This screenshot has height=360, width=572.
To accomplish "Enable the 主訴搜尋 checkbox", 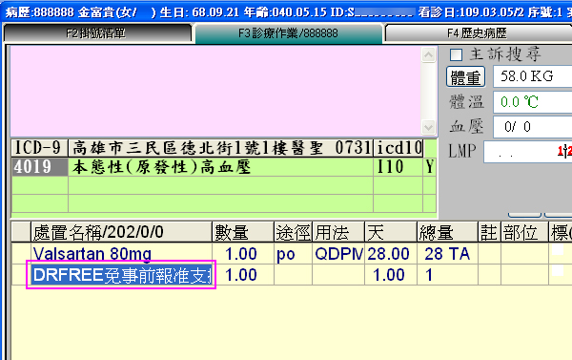I will click(456, 55).
